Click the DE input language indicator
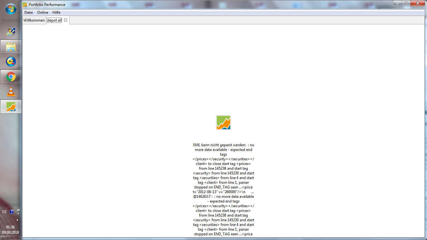 point(5,212)
